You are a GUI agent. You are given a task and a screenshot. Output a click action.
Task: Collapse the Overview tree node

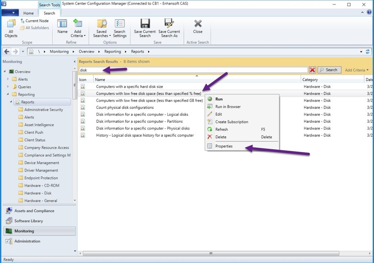[5, 71]
